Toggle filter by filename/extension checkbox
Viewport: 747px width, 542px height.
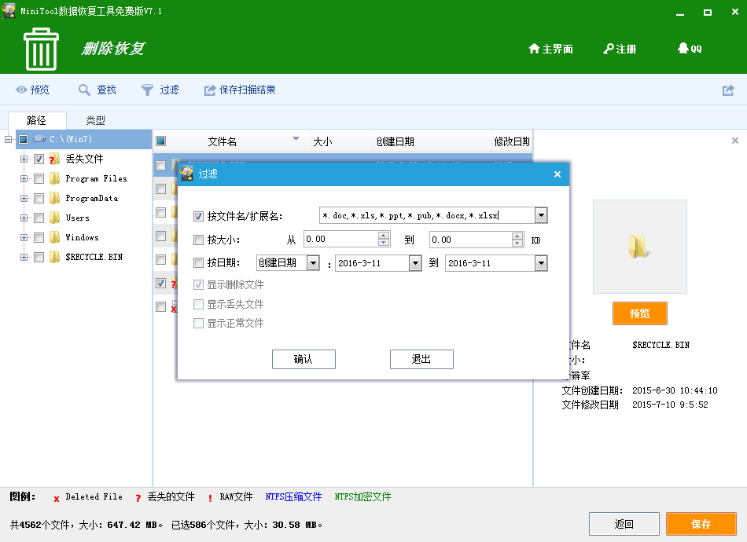[x=199, y=217]
